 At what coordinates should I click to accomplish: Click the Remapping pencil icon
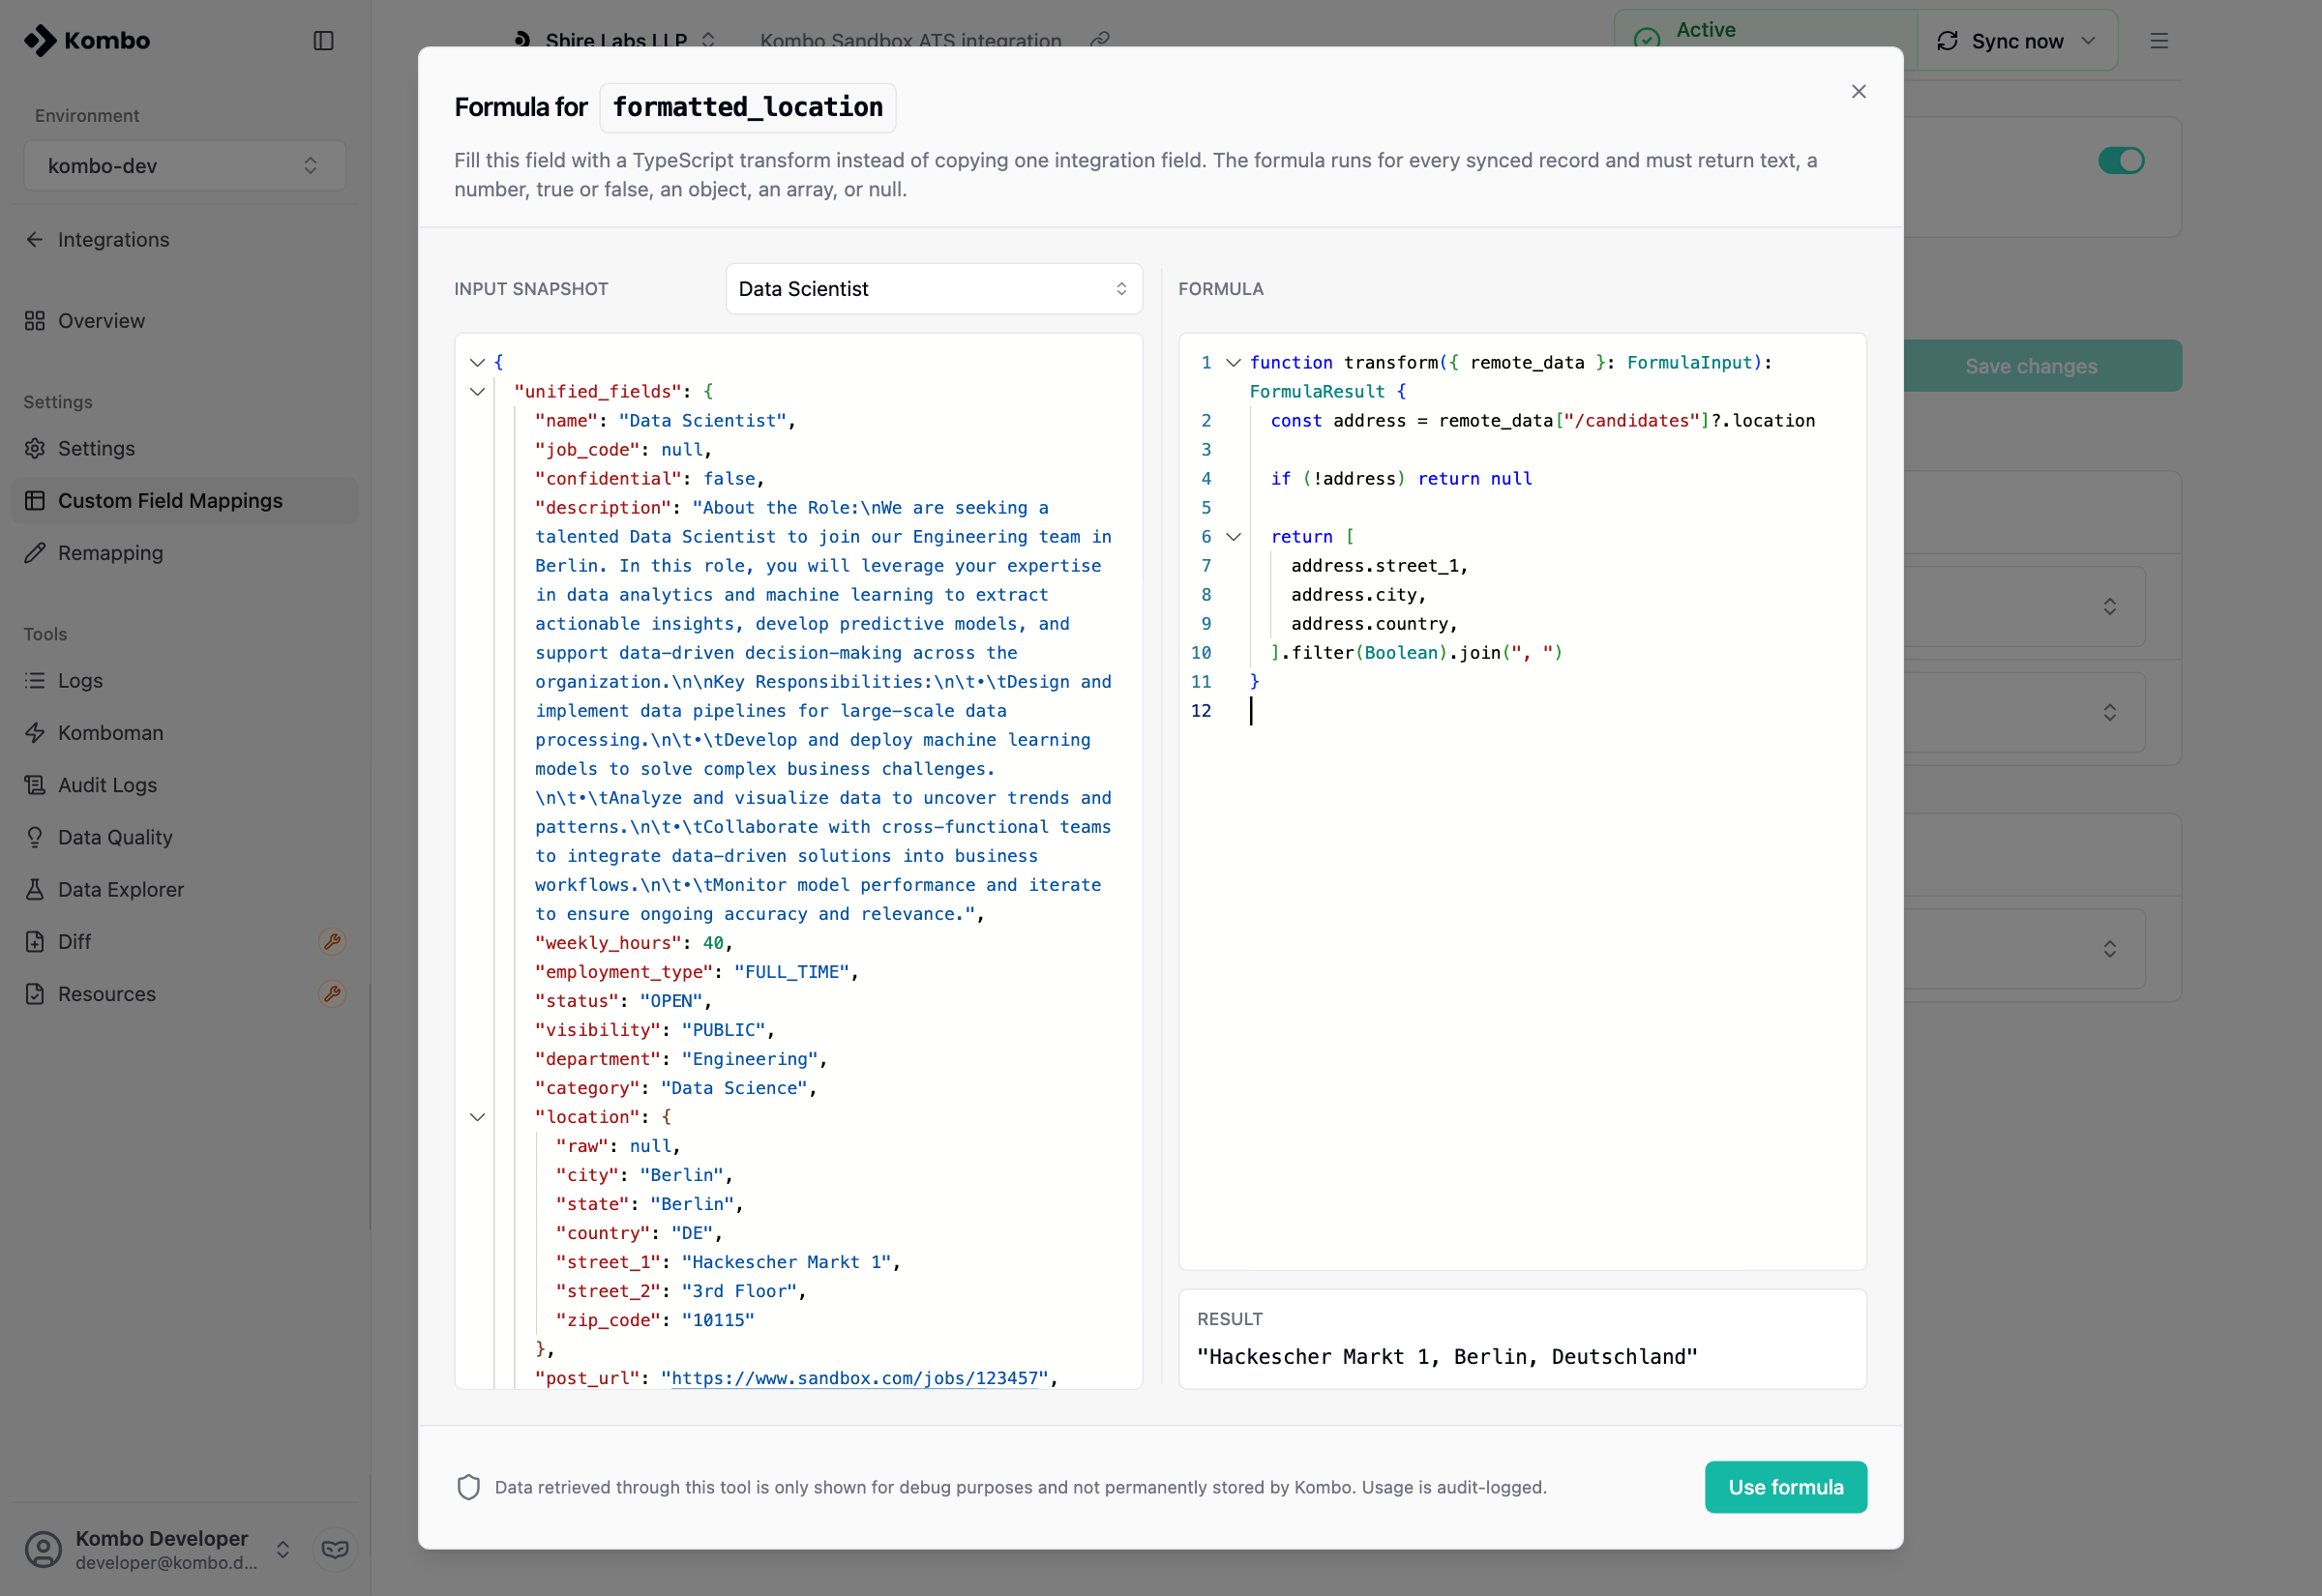(x=35, y=552)
